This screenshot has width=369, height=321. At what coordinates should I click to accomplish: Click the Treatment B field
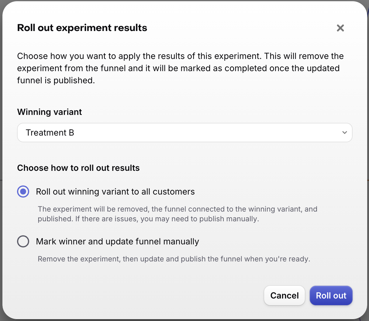tap(122, 133)
